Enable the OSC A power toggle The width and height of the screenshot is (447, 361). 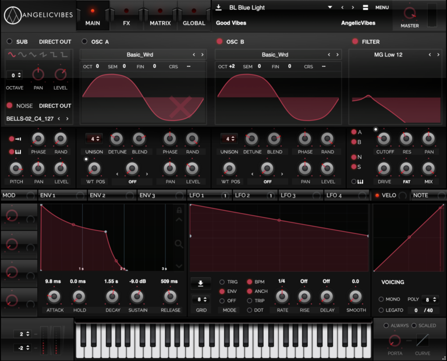coord(85,41)
